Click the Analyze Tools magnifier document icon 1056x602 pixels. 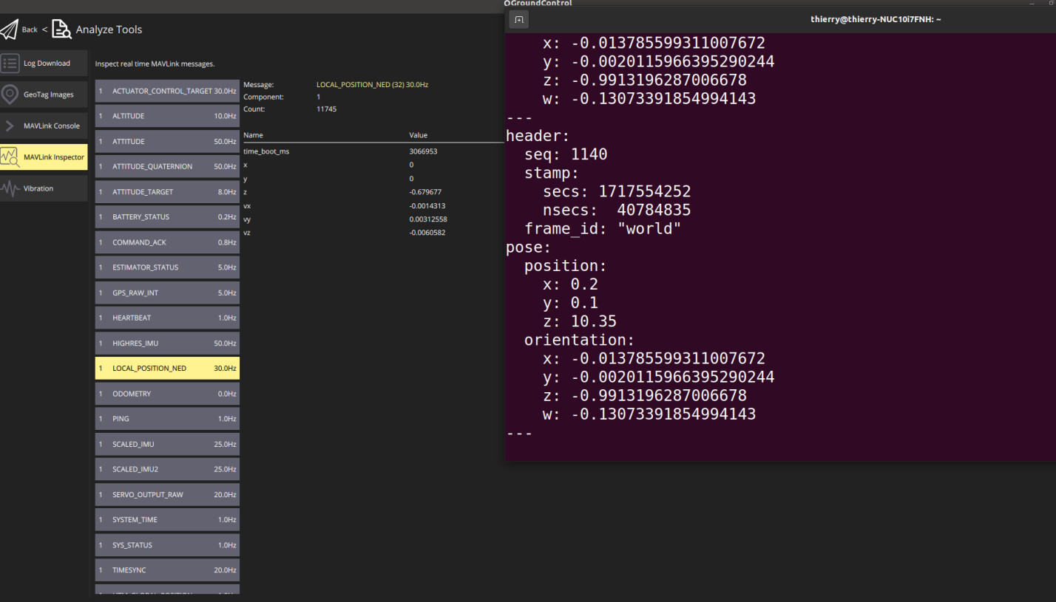tap(61, 30)
